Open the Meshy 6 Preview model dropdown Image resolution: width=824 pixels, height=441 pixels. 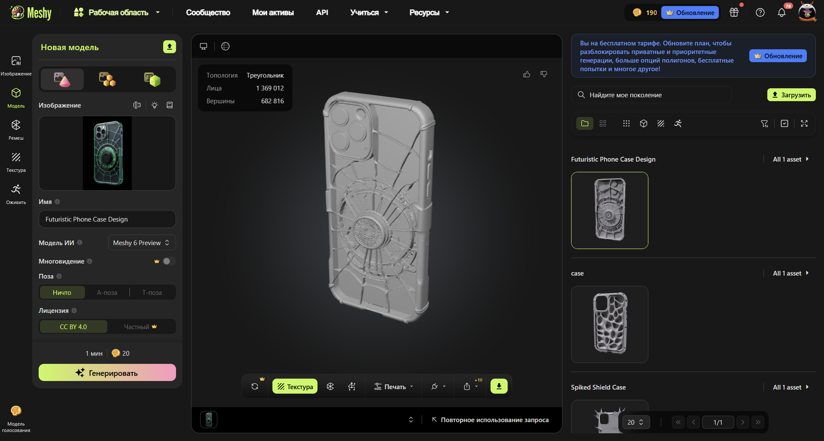click(x=142, y=243)
